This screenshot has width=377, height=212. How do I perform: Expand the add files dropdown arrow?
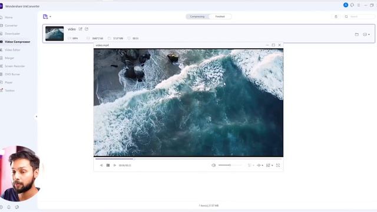[50, 17]
